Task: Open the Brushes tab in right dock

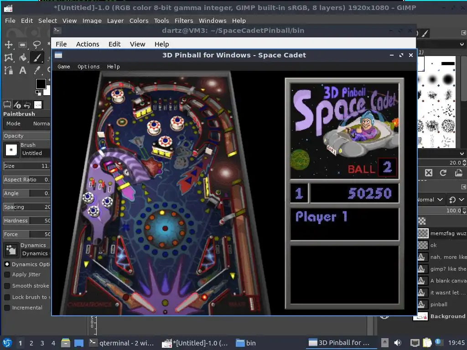Action: coord(425,33)
